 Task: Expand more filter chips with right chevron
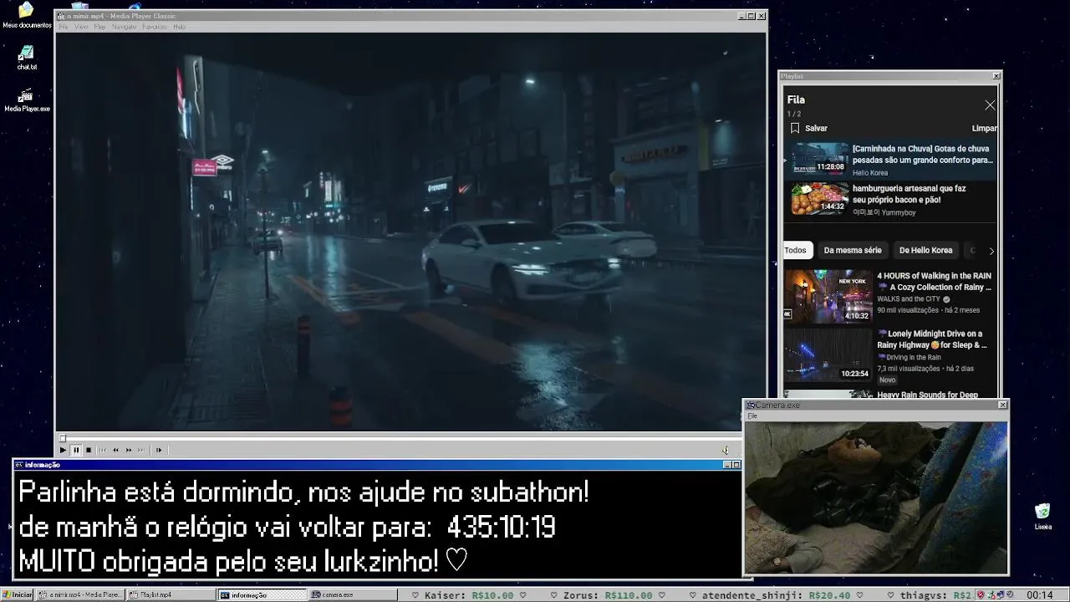click(x=991, y=251)
